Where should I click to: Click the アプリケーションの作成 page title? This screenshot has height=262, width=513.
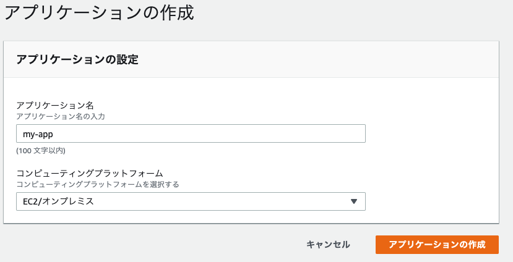99,14
